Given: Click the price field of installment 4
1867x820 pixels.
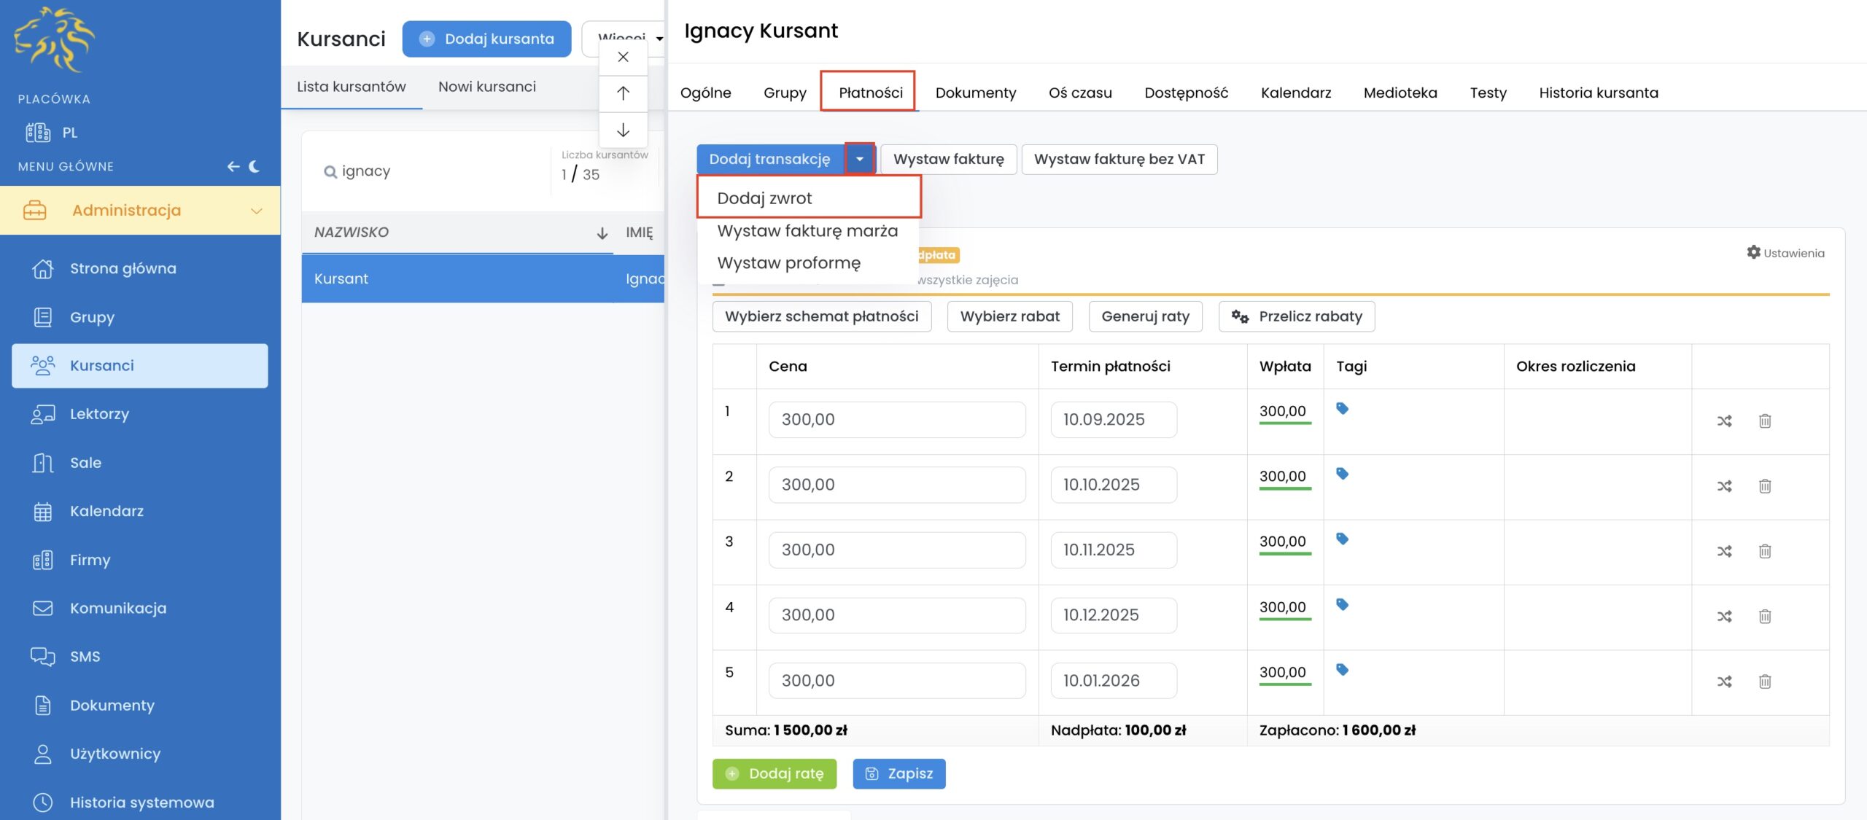Looking at the screenshot, I should (896, 615).
